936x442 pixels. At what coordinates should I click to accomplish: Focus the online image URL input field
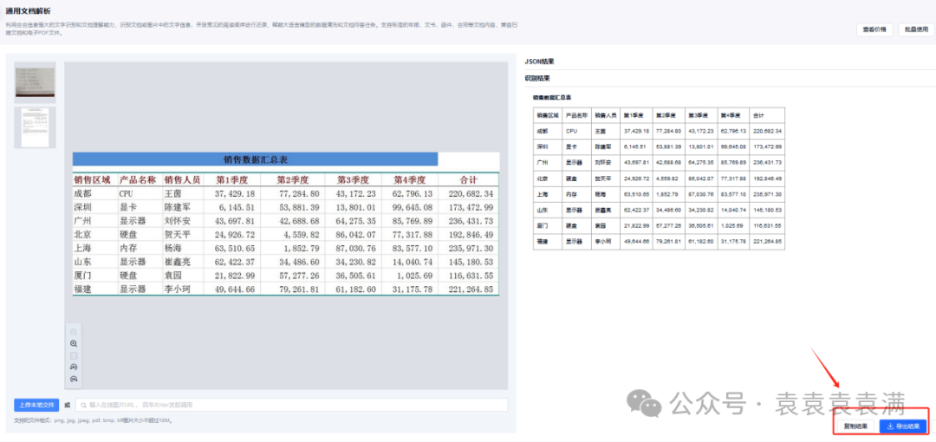click(292, 405)
